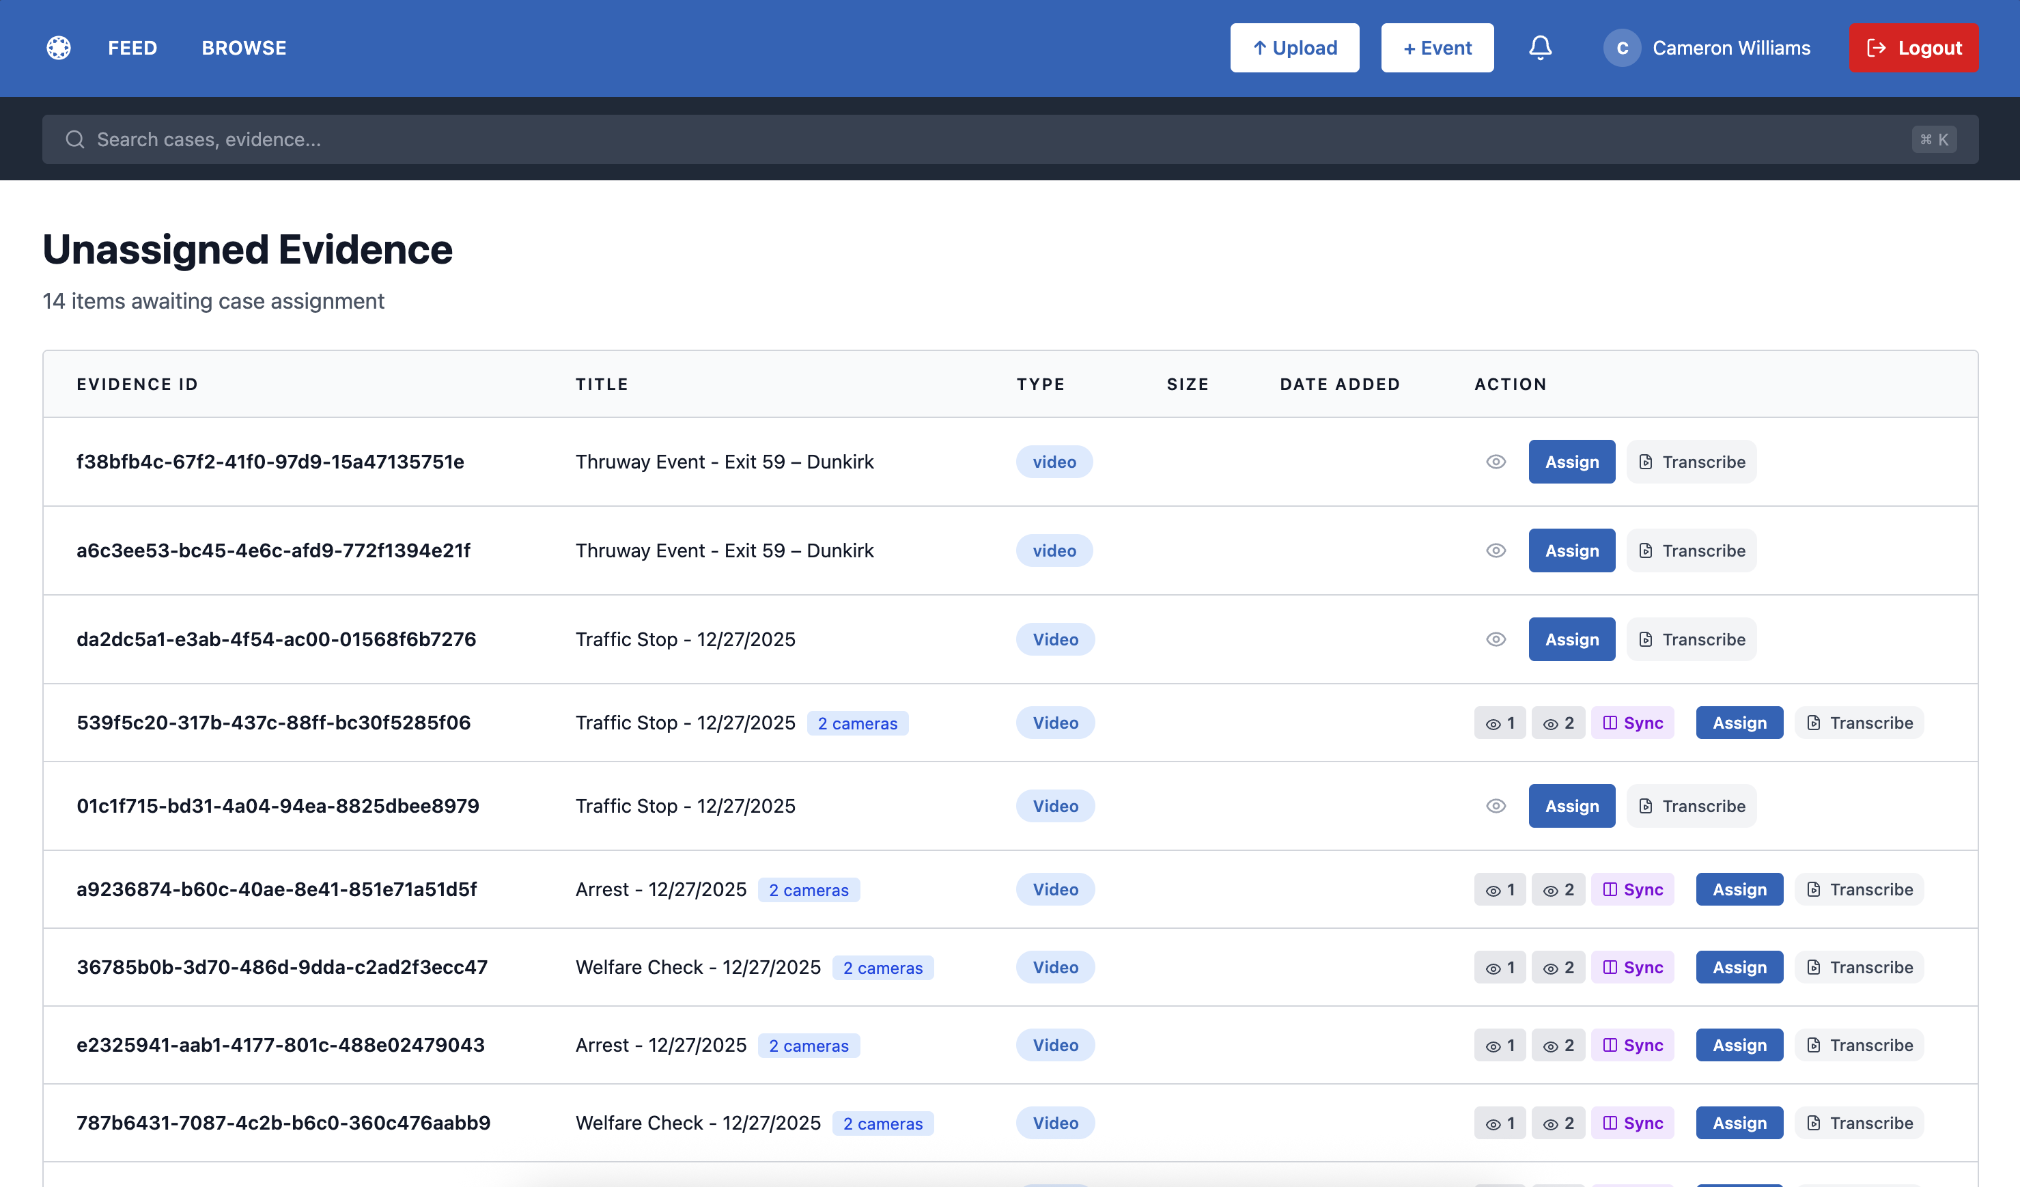
Task: Preview evidence f38bfb4c with eye icon
Action: 1496,462
